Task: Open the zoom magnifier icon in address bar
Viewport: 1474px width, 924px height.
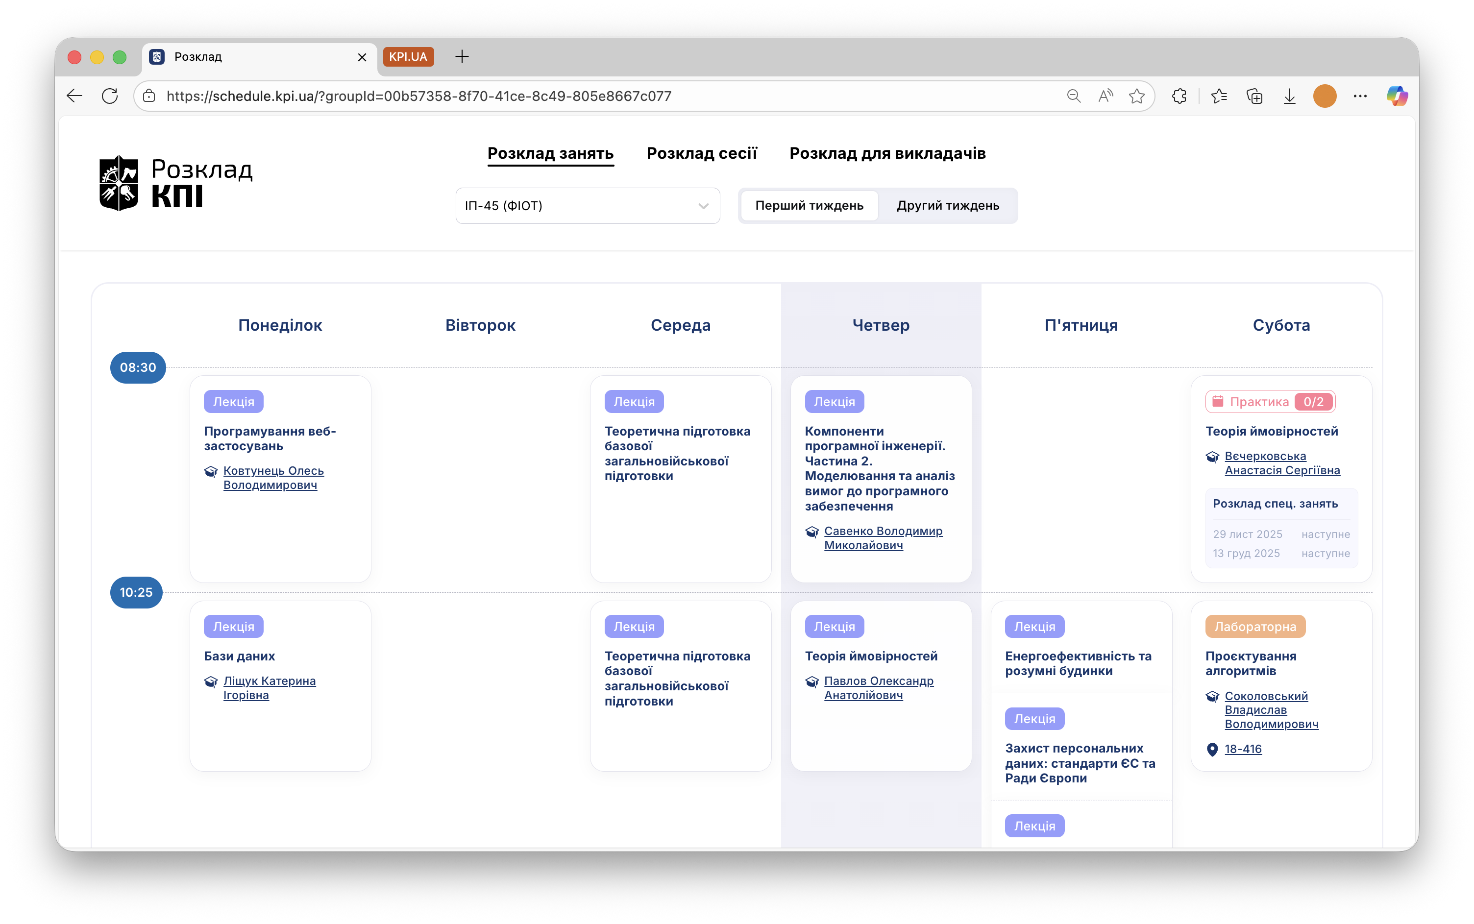Action: pos(1074,96)
